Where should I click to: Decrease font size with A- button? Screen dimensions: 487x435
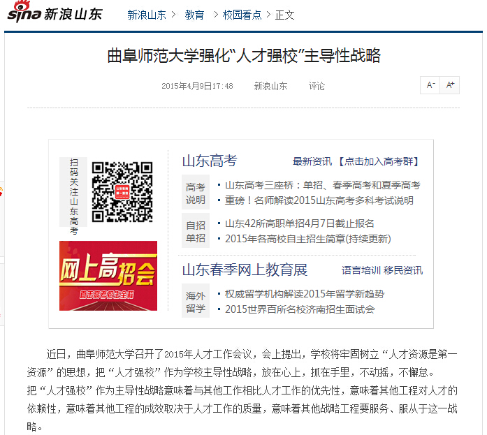point(431,85)
